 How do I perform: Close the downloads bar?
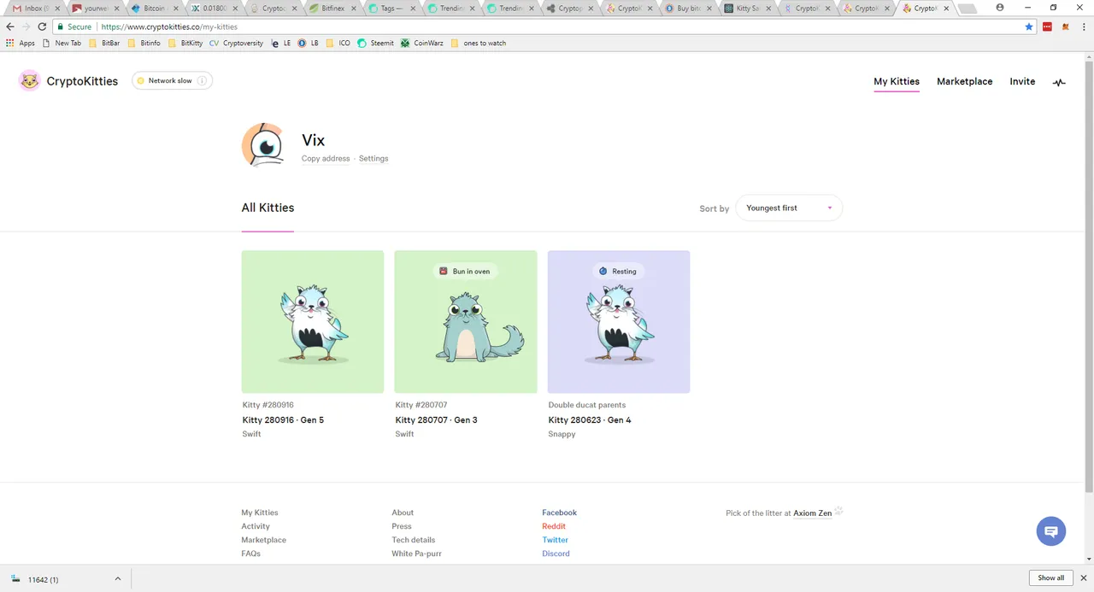1084,578
